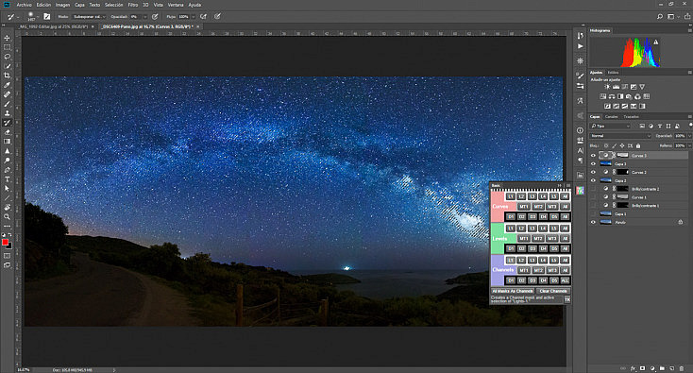Screen dimensions: 693x373
Task: Select the Type tool
Action: pos(7,179)
